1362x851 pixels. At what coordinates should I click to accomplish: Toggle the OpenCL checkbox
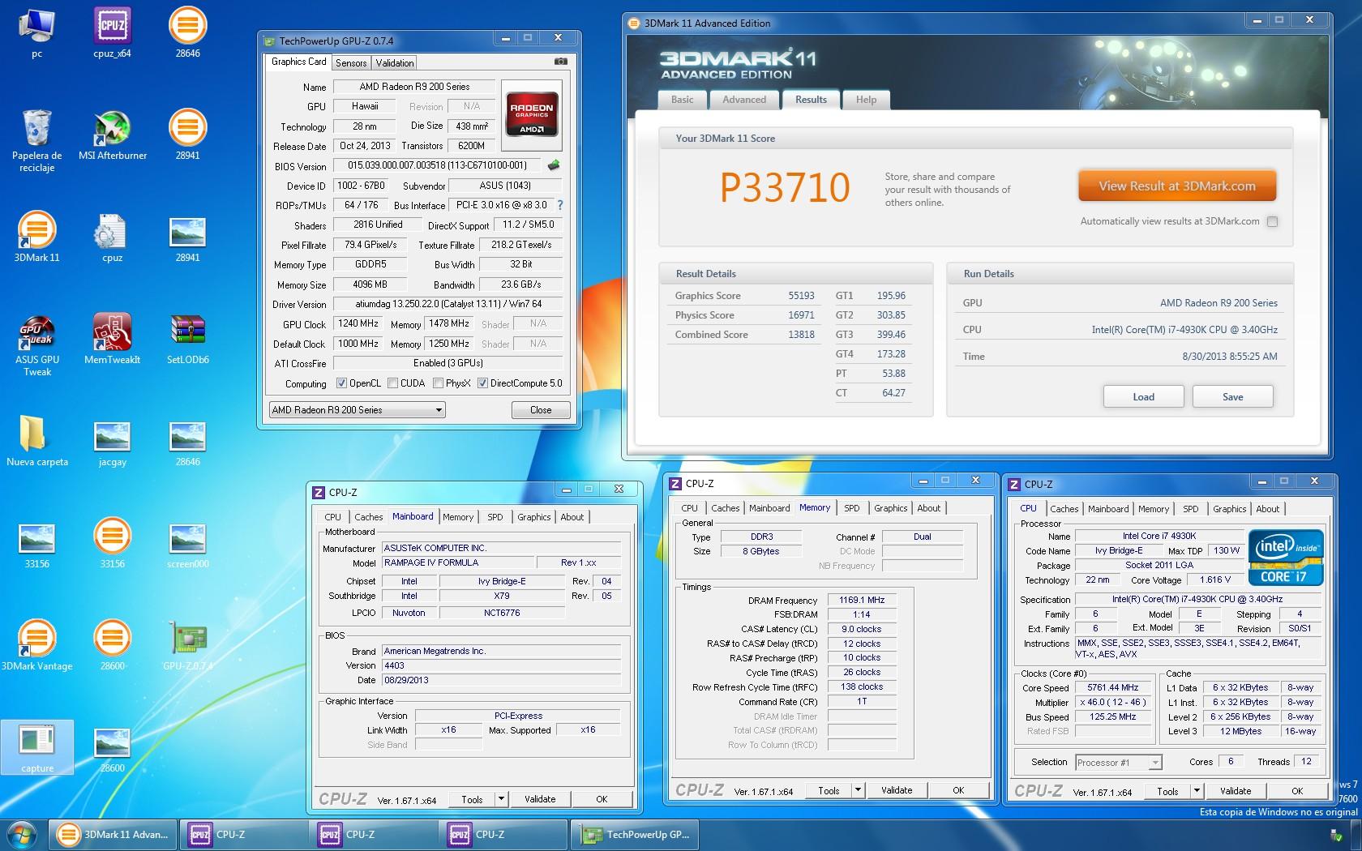[x=342, y=383]
